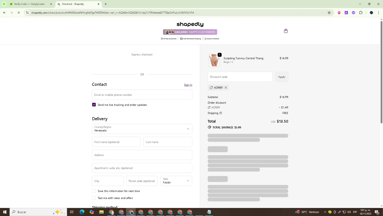The height and width of the screenshot is (216, 383).
Task: Focus the Email or mobile phone number field
Action: (x=142, y=95)
